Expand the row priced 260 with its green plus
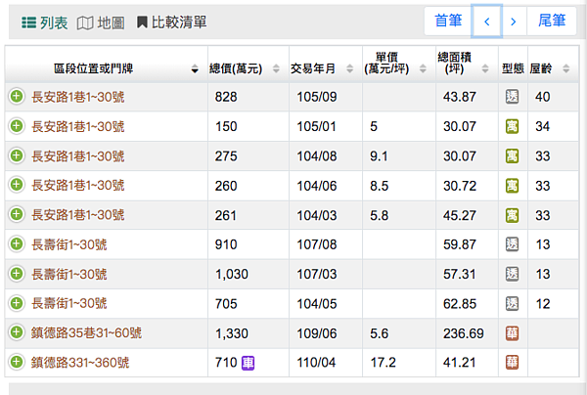This screenshot has height=395, width=587. (17, 185)
